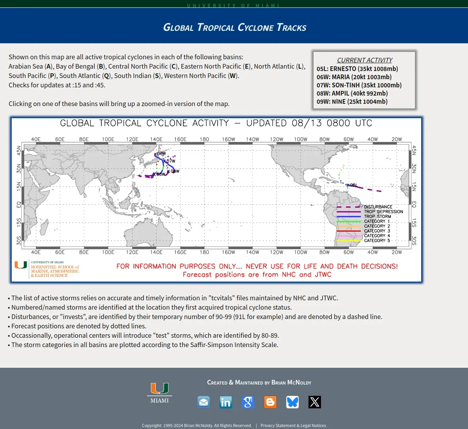Open the Google icon in footer
468x429 pixels.
click(x=248, y=402)
